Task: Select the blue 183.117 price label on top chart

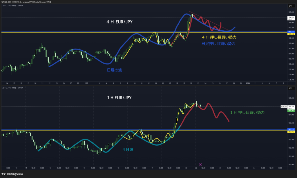Action: pos(291,31)
